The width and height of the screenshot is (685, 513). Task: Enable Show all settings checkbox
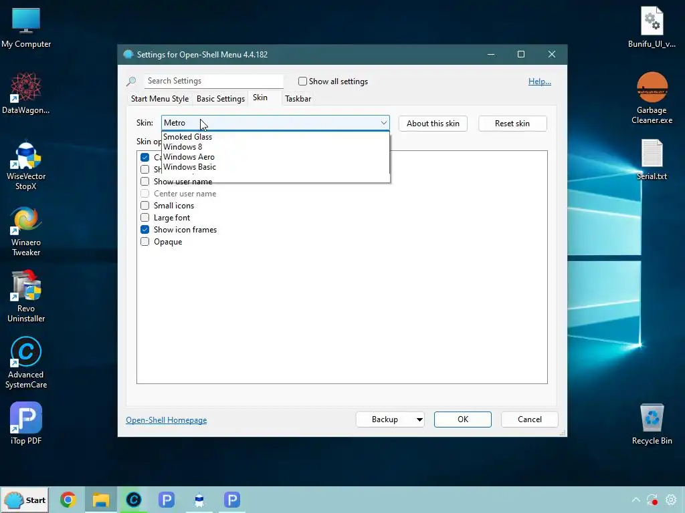pos(302,81)
